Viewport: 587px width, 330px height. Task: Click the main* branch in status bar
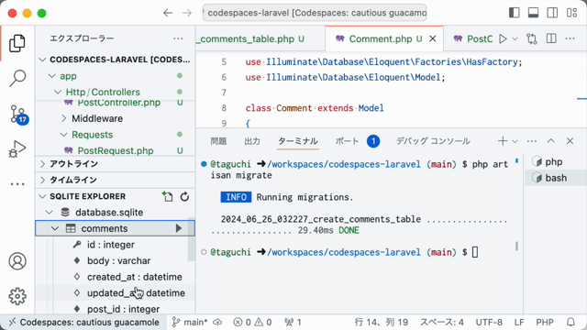click(190, 322)
